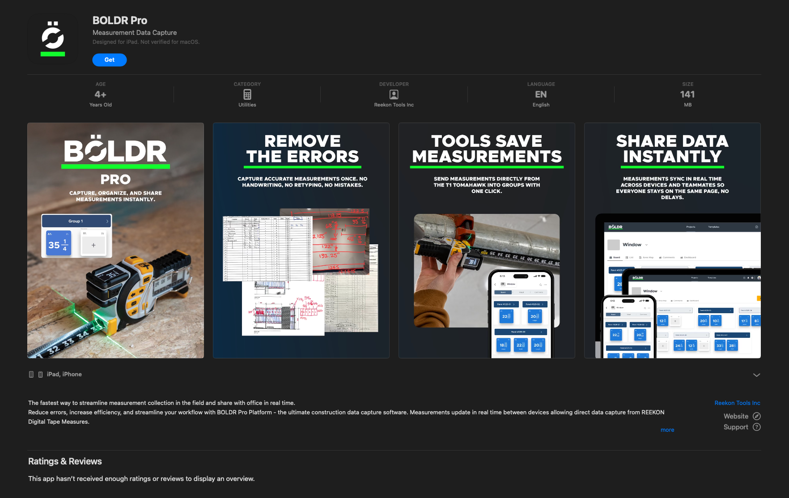
Task: Click the 4+ age rating
Action: click(x=101, y=94)
